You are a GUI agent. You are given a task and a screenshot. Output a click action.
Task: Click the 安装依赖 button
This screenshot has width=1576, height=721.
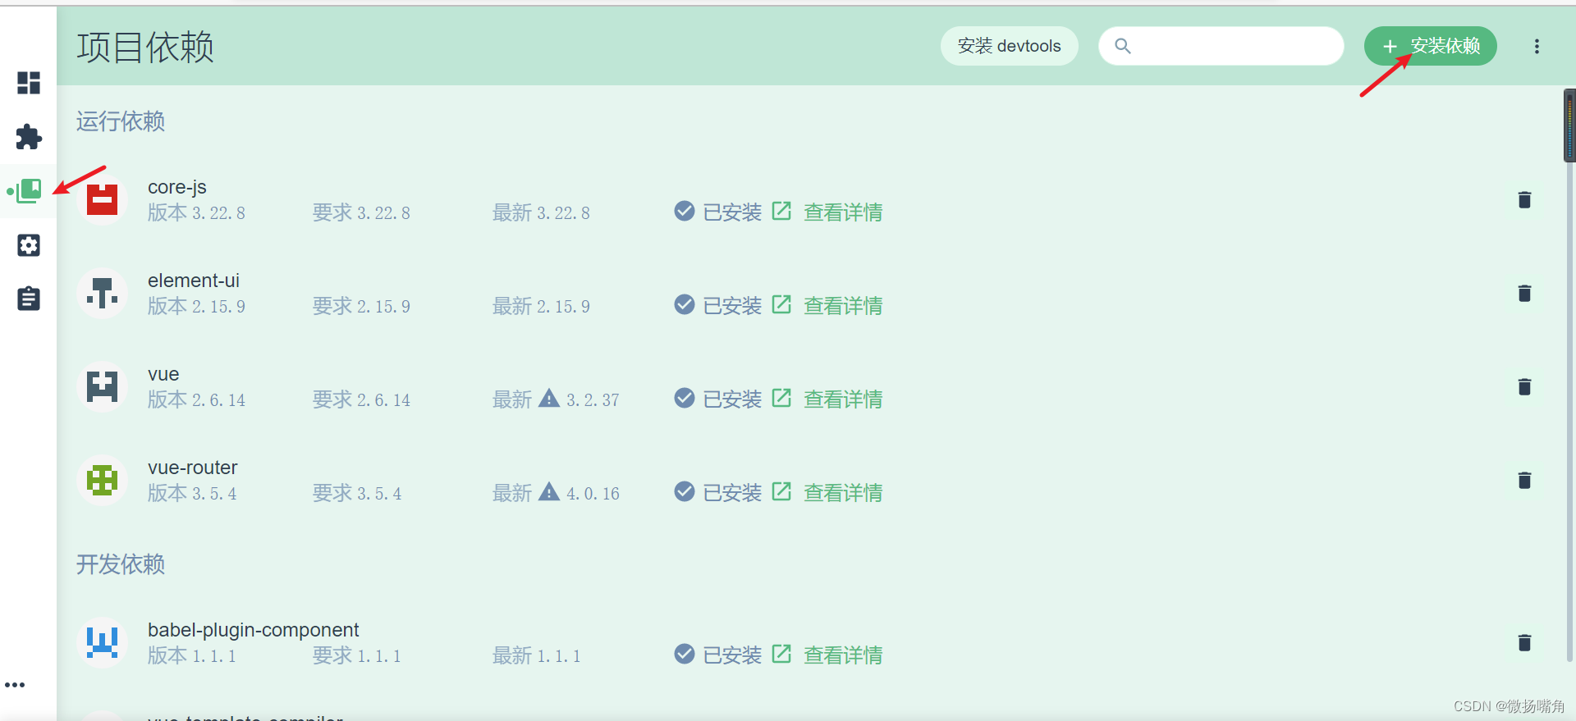1430,46
